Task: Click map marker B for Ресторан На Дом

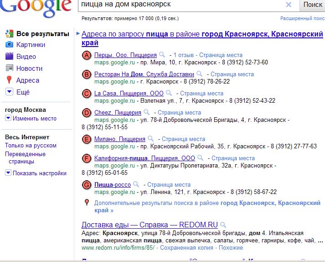Action: tap(87, 74)
